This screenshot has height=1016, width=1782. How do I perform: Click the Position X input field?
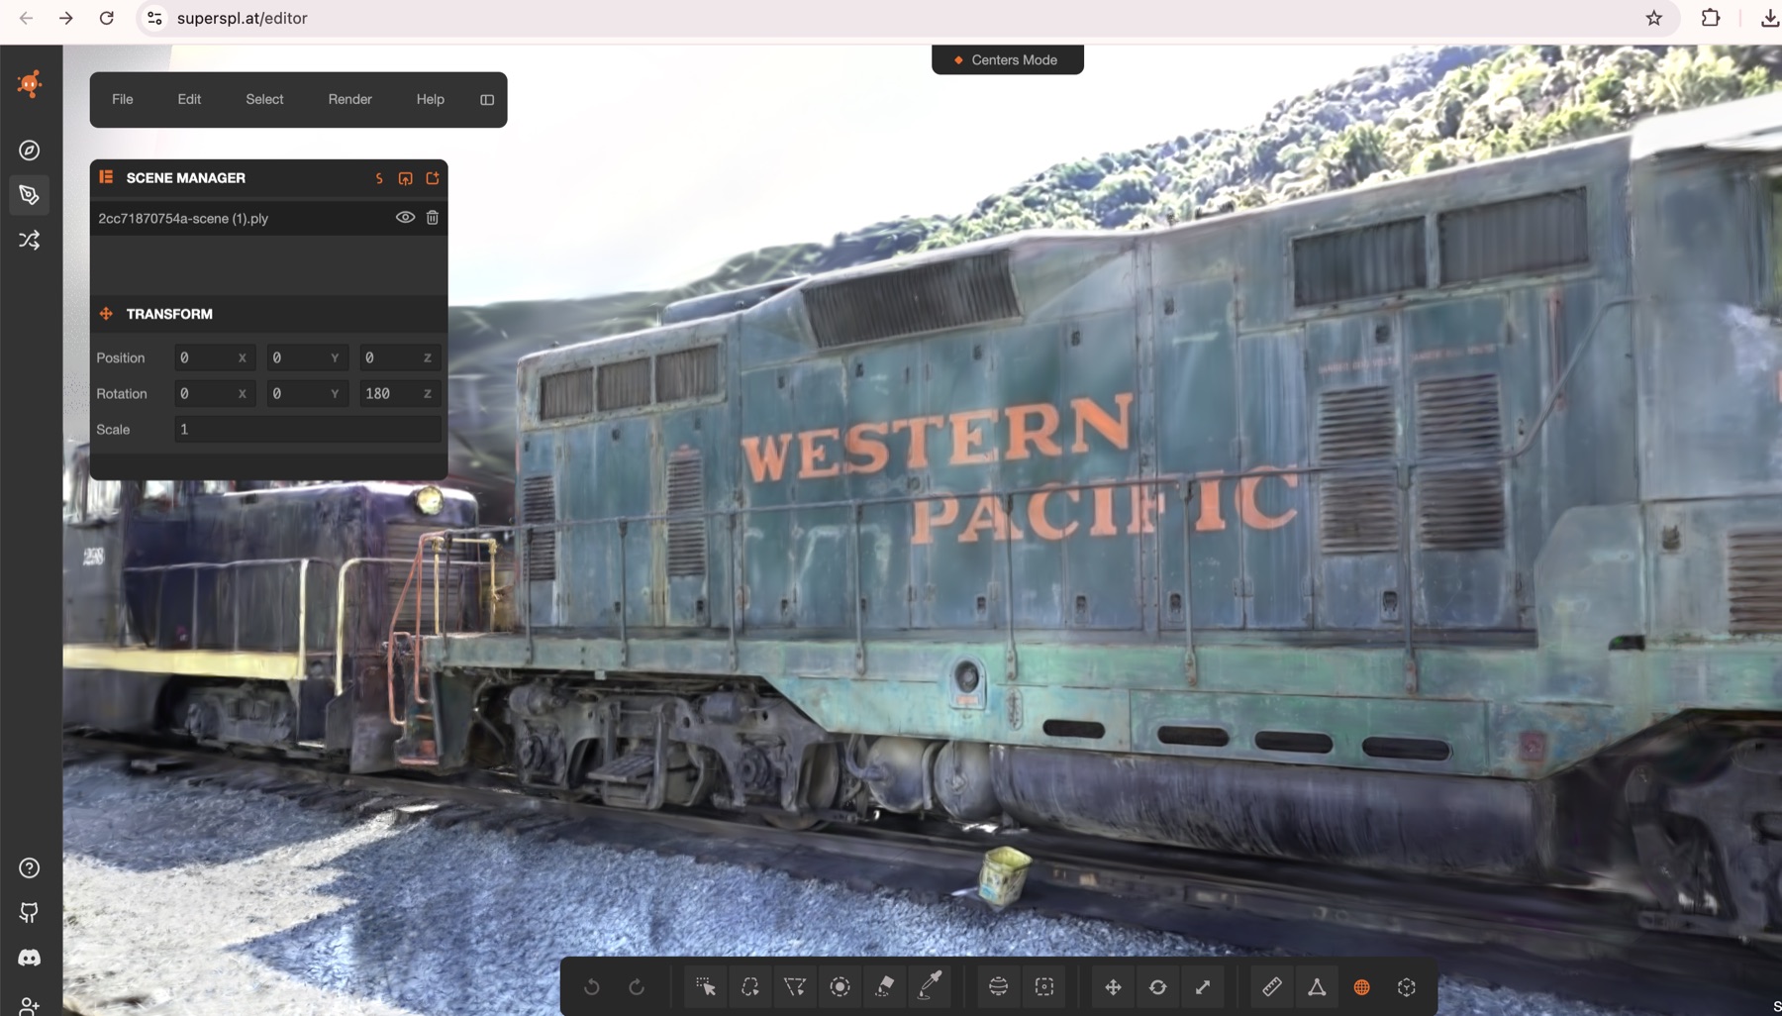click(x=215, y=357)
